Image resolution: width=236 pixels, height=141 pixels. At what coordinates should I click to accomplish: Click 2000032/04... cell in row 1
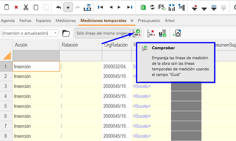(x=117, y=67)
